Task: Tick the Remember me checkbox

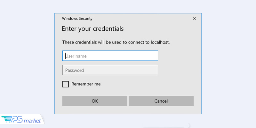Action: (66, 84)
